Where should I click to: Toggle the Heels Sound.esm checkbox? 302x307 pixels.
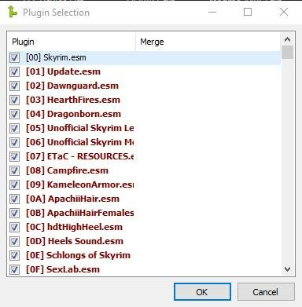click(x=14, y=241)
